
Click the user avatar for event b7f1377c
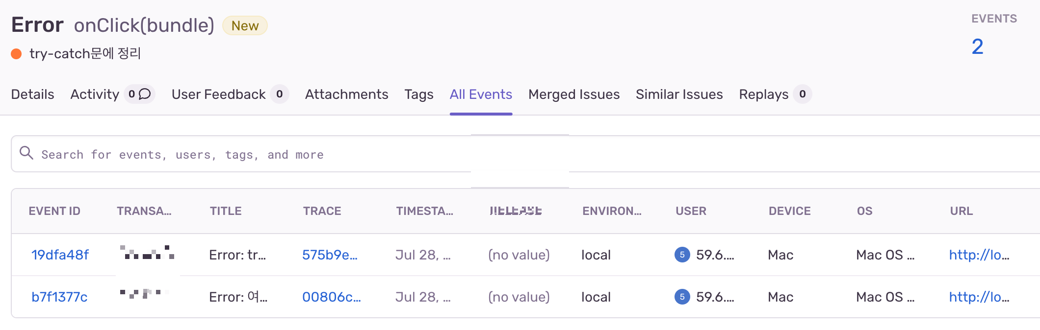pyautogui.click(x=682, y=297)
